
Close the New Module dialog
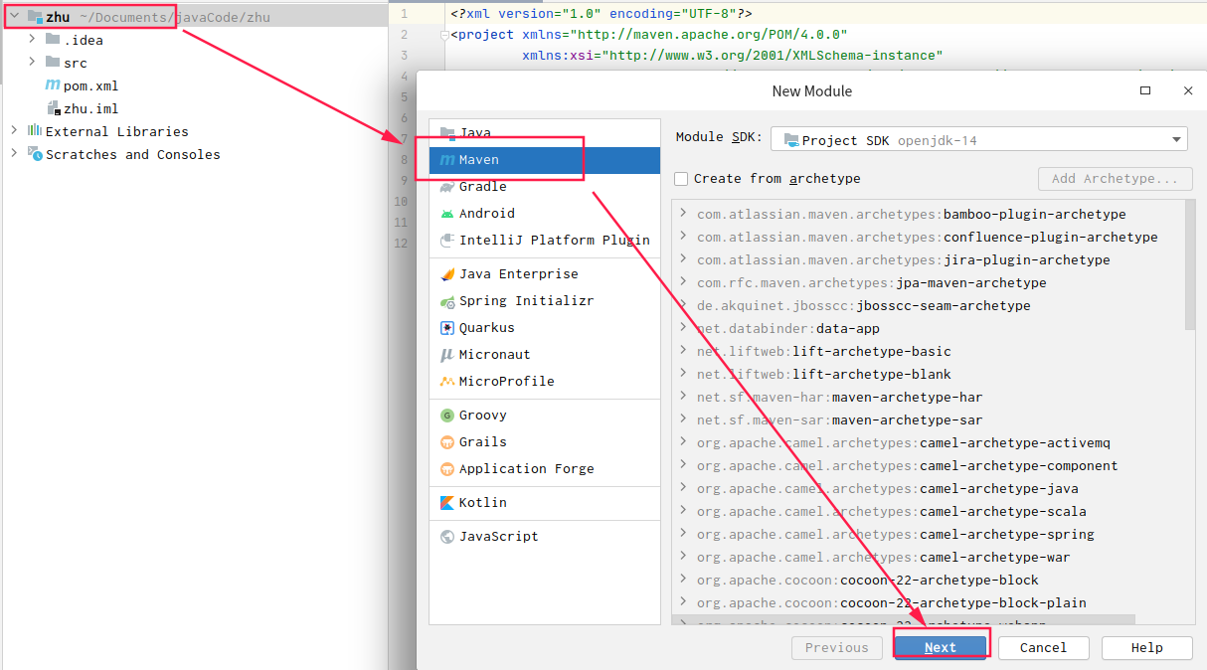[1187, 90]
